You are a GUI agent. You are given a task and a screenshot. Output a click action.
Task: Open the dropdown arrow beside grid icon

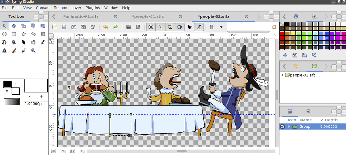221,27
